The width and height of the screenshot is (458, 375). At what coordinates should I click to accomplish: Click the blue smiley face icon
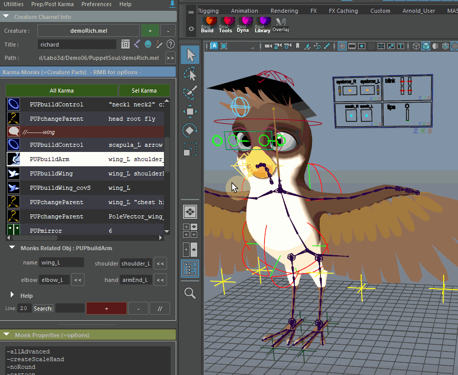click(x=148, y=45)
